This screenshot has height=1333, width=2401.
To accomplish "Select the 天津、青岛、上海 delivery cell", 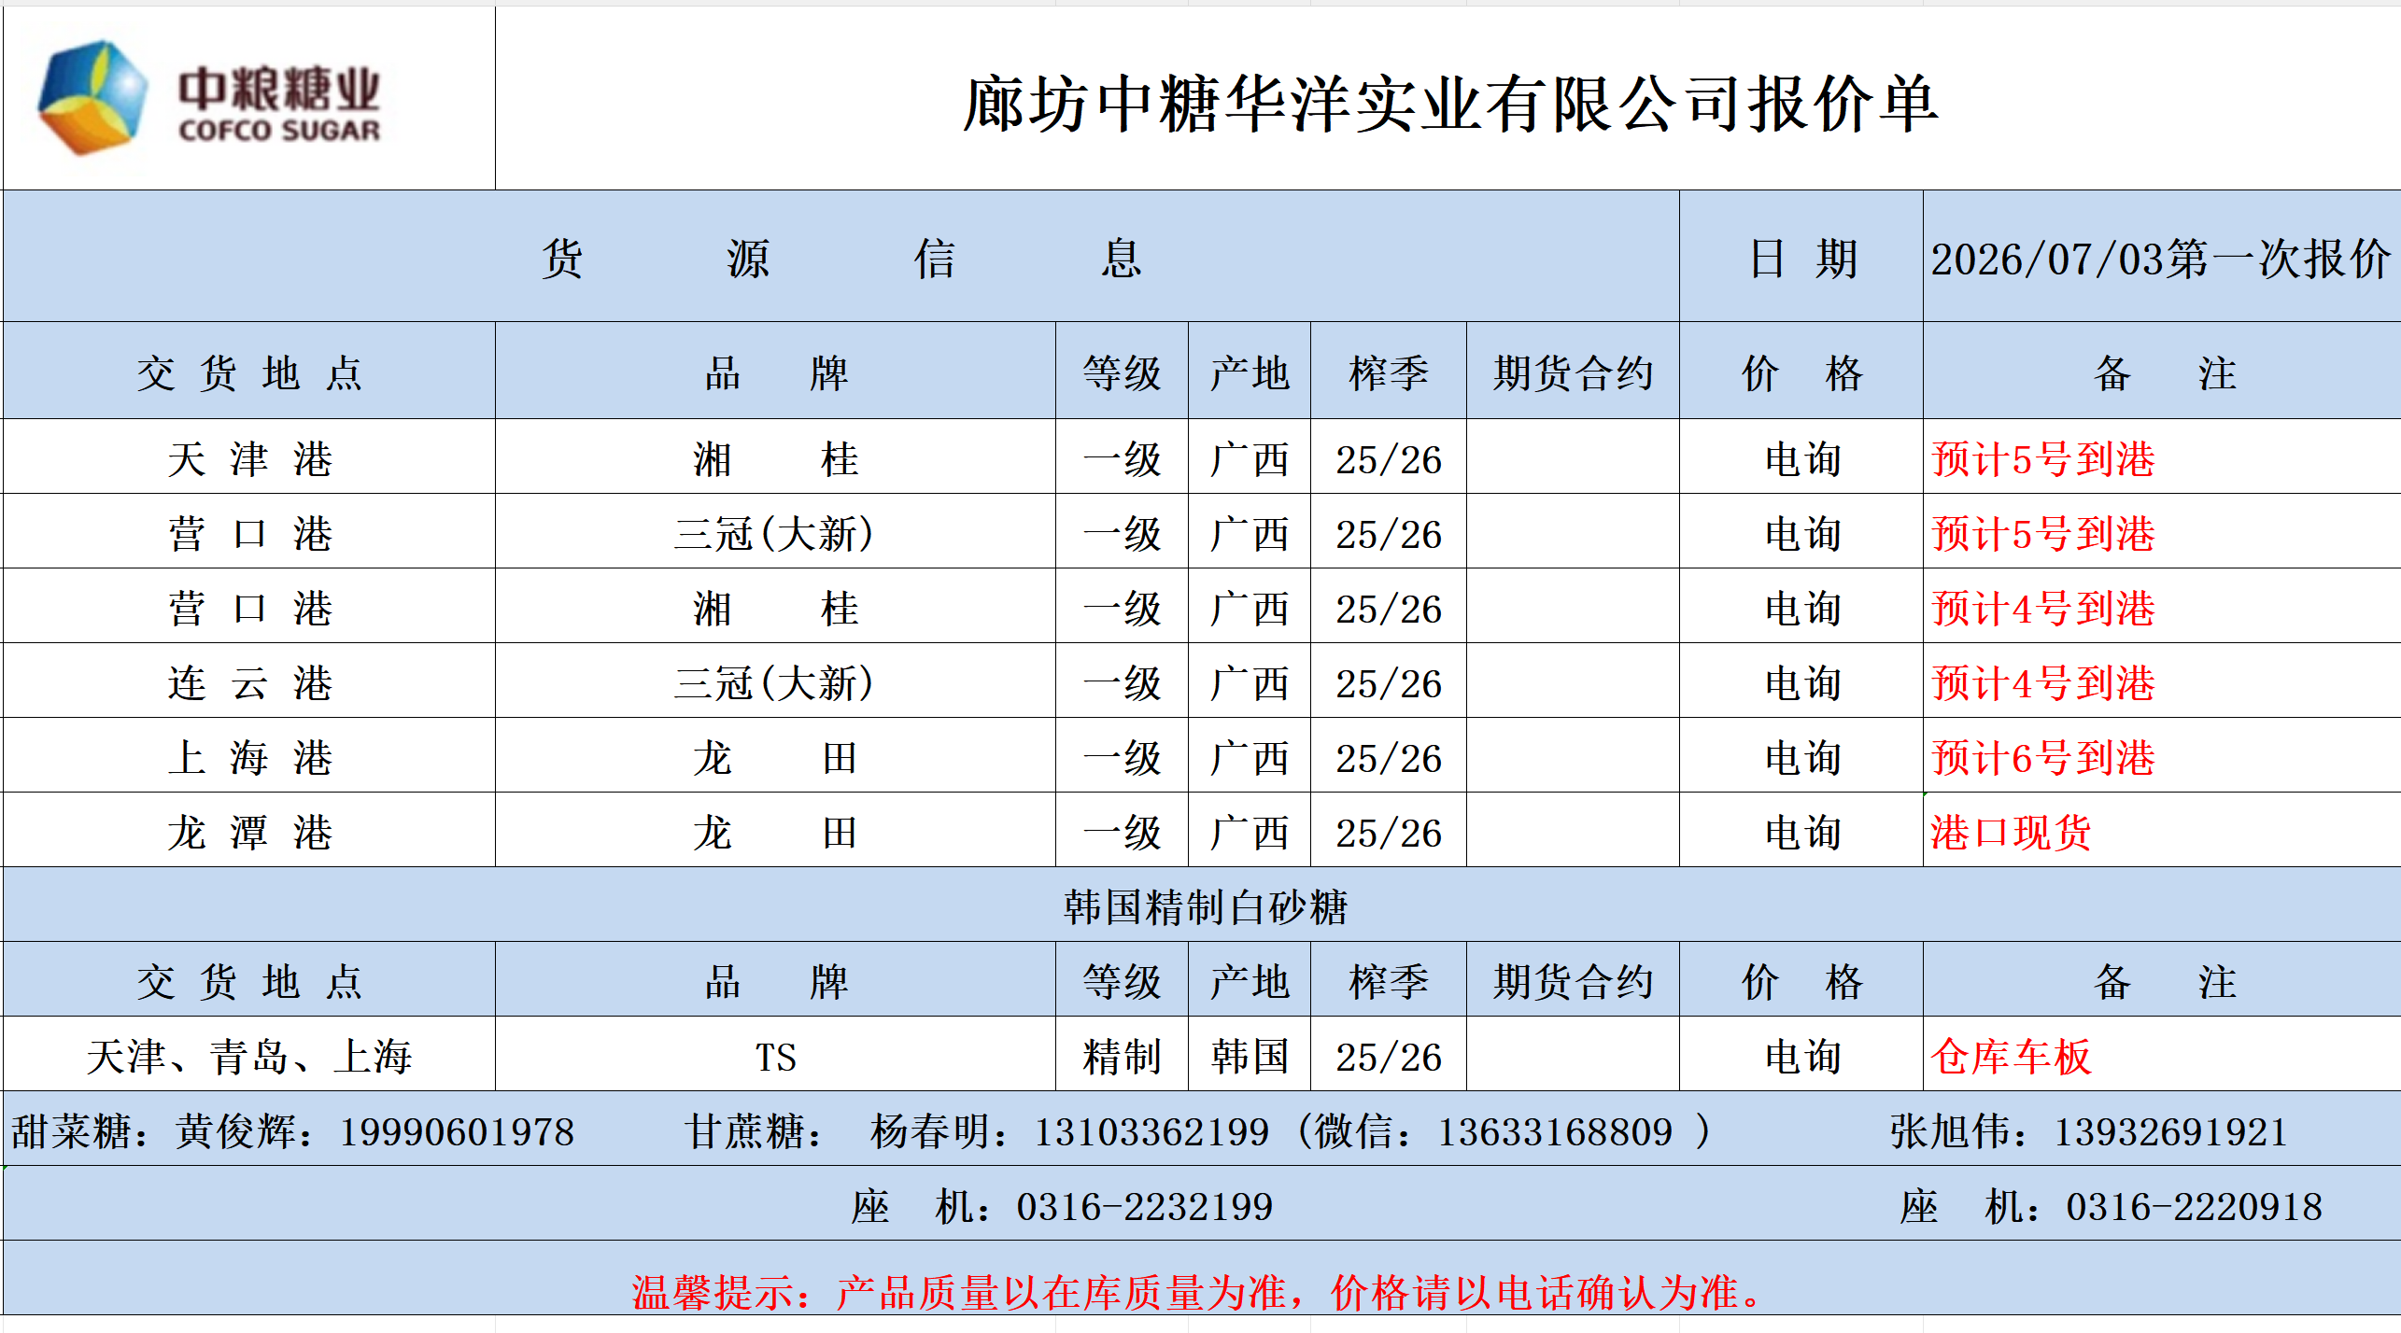I will 249,1056.
